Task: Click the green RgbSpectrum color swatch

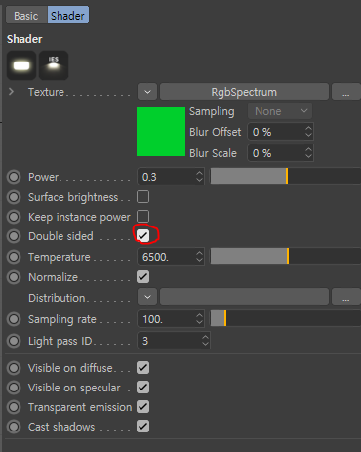Action: coord(161,132)
